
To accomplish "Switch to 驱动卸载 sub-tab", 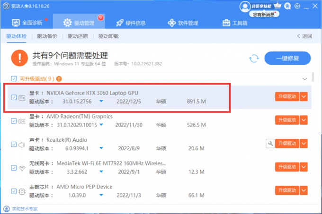I will click(x=108, y=36).
